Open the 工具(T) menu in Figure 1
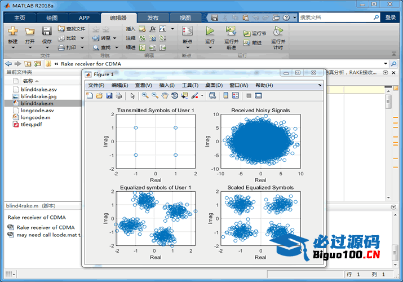The height and width of the screenshot is (282, 403). (190, 85)
